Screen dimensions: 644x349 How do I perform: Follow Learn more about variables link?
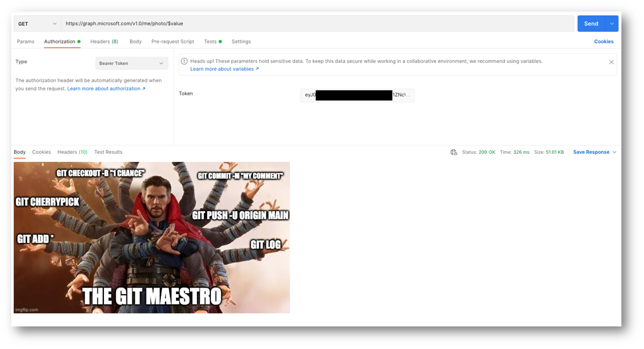[224, 69]
